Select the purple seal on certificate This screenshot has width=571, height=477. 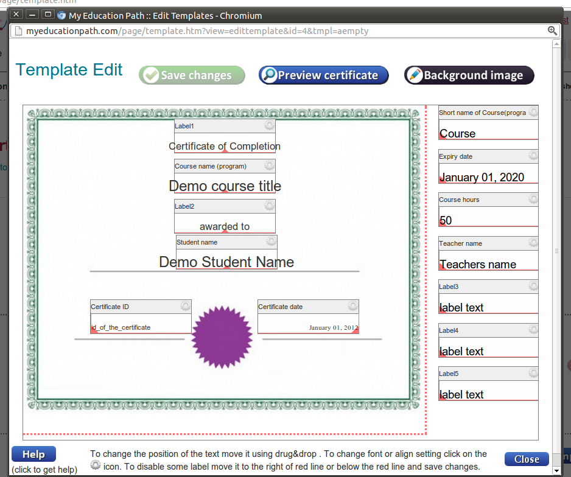(222, 337)
